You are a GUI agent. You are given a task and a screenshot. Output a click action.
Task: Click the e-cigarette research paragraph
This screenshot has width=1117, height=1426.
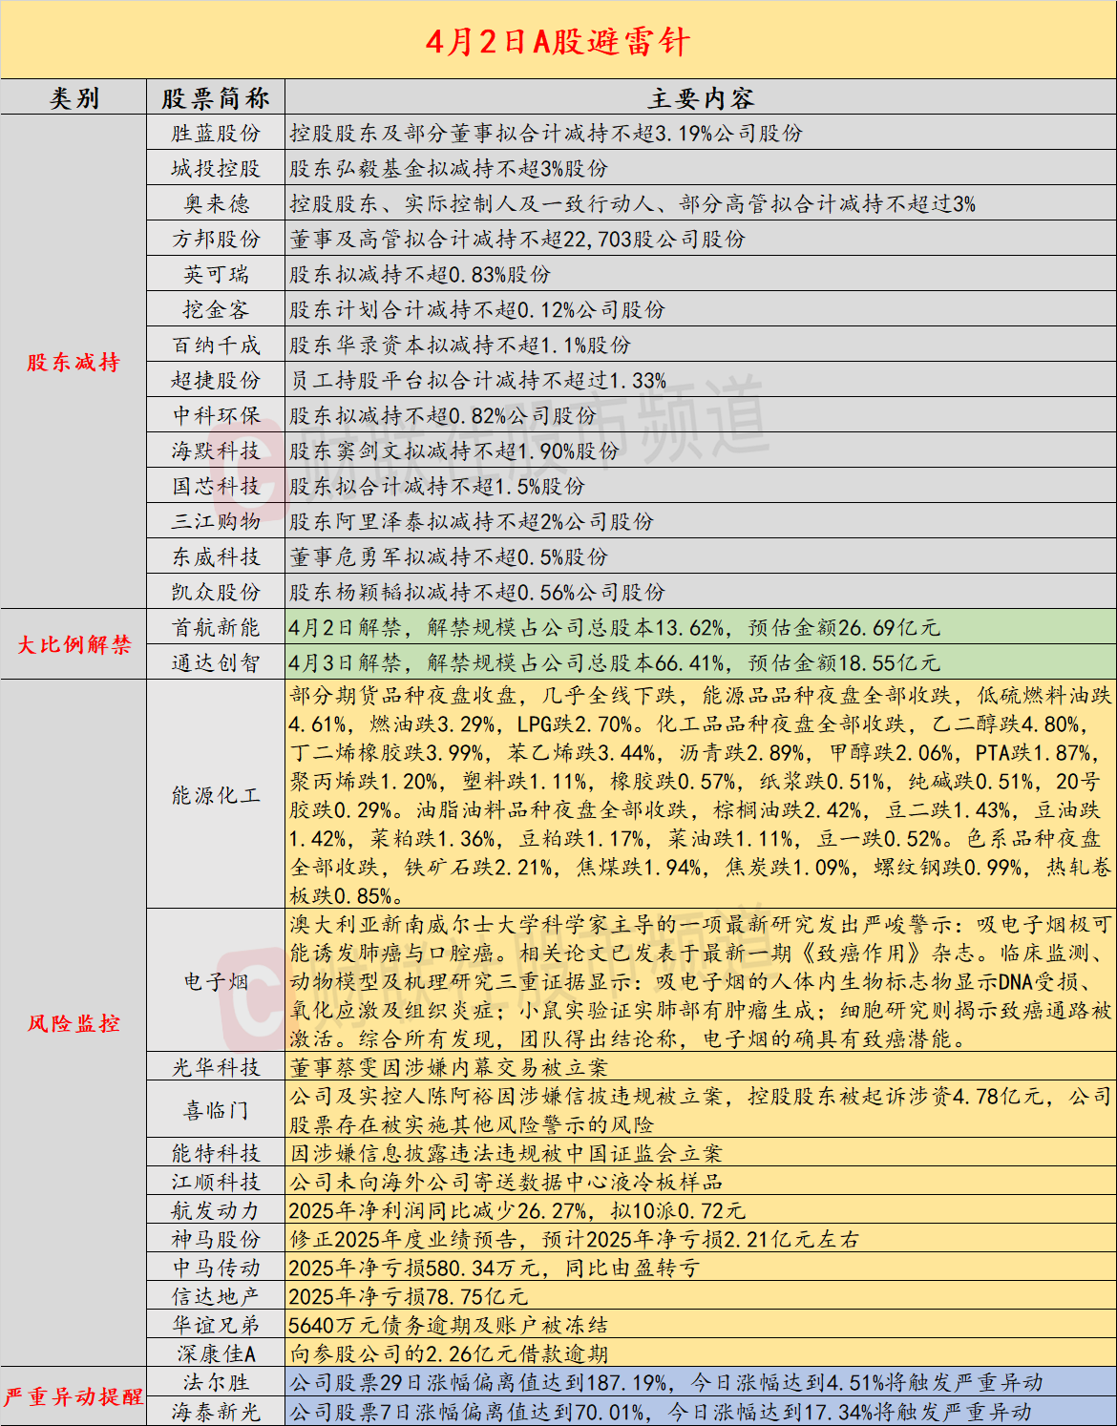coord(701,982)
